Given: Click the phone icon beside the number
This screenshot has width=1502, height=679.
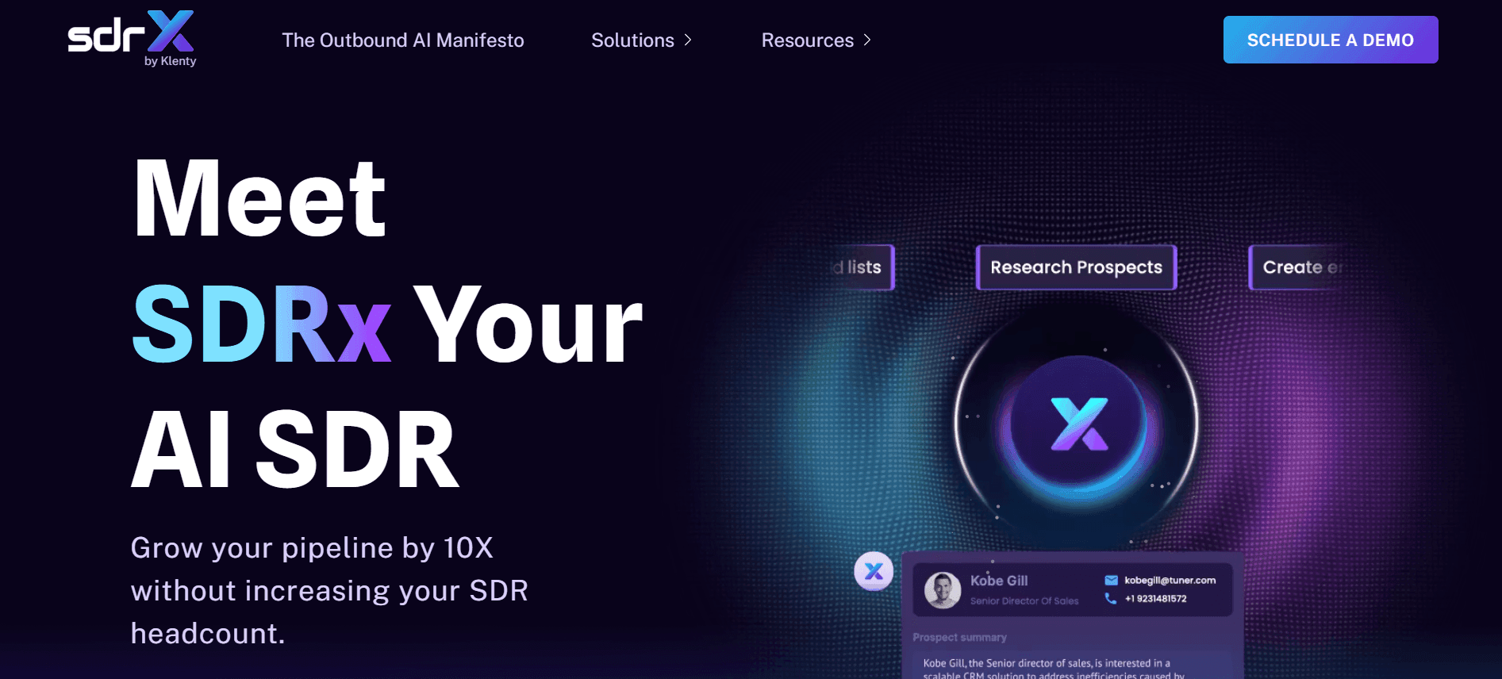Looking at the screenshot, I should (x=1111, y=599).
